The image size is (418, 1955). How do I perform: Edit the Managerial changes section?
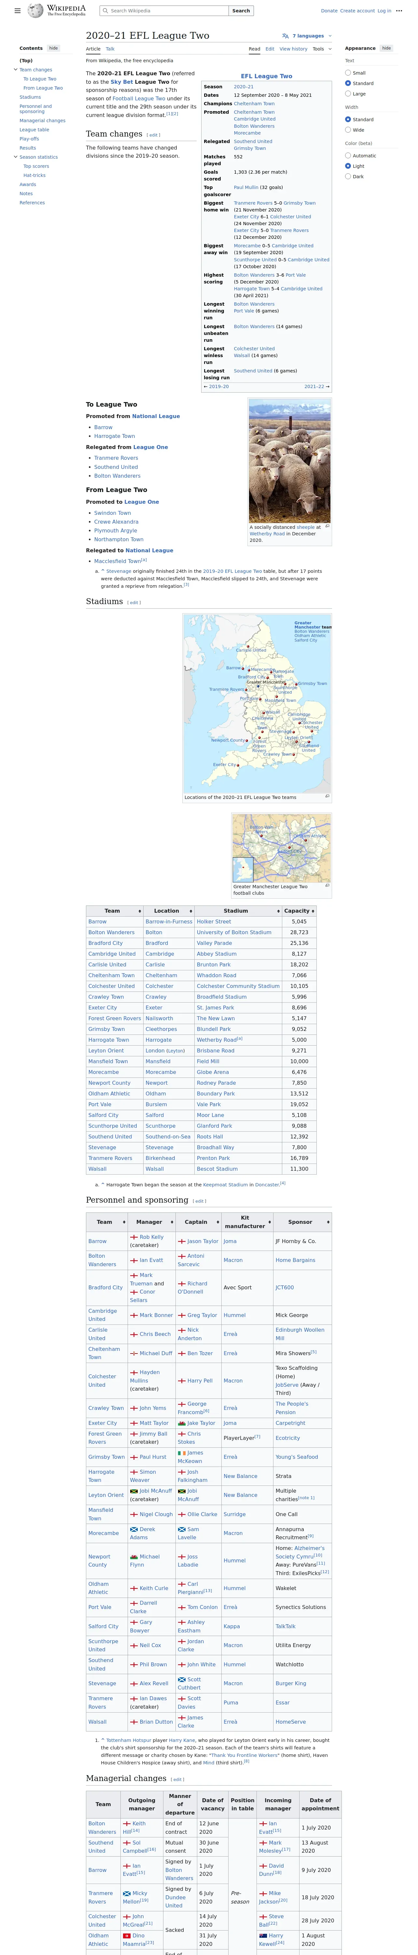point(177,1780)
